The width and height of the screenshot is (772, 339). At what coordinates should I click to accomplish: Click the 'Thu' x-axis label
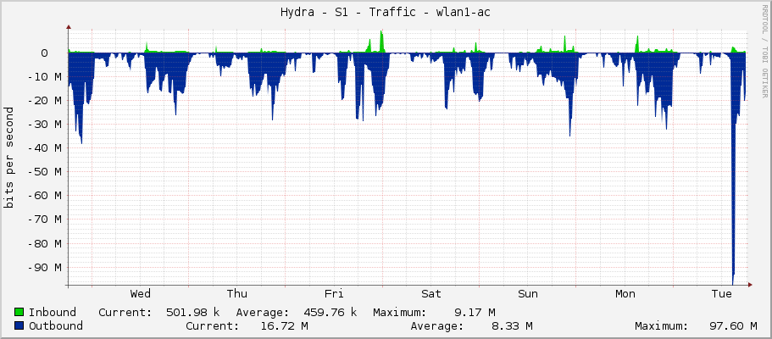click(236, 294)
